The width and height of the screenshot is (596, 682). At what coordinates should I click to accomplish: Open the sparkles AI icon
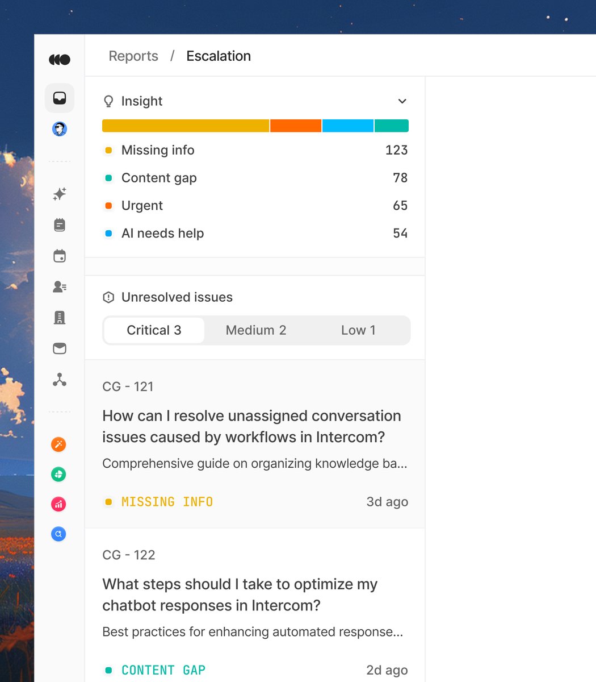(60, 194)
